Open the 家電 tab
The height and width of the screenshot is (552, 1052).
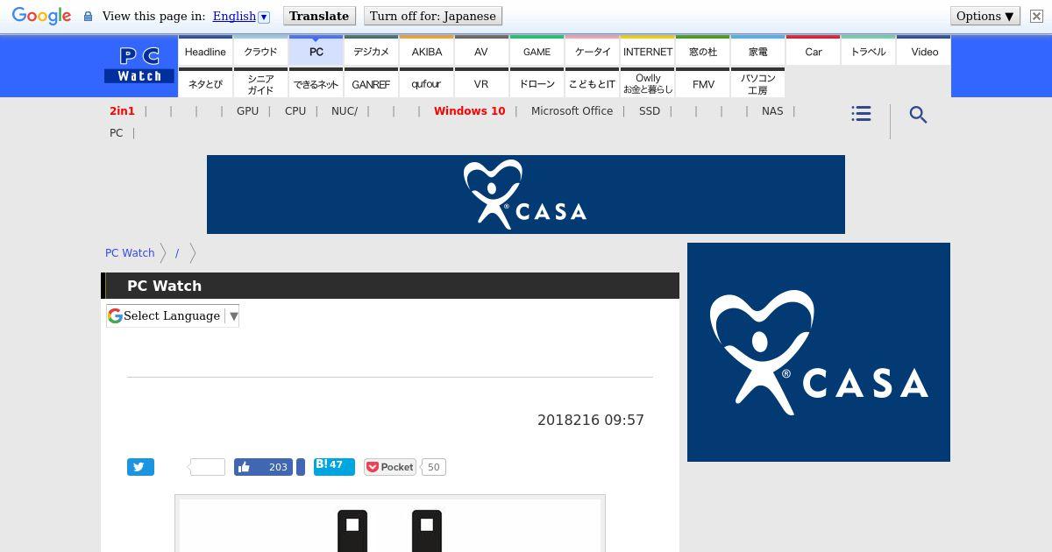[x=757, y=52]
